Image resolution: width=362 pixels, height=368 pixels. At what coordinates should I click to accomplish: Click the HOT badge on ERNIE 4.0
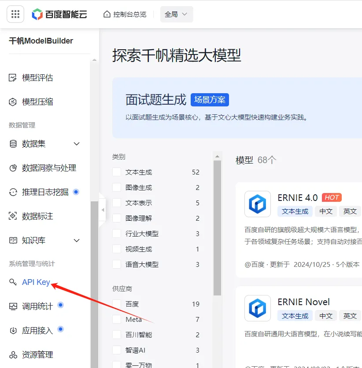[332, 197]
